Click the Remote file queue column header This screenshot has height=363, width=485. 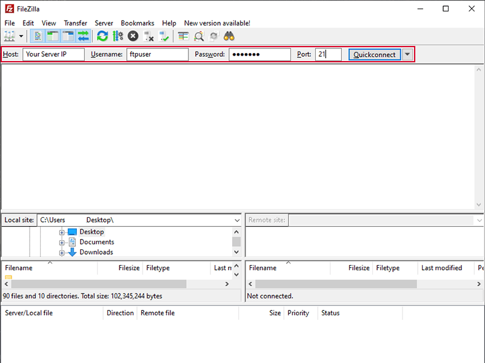pyautogui.click(x=188, y=313)
